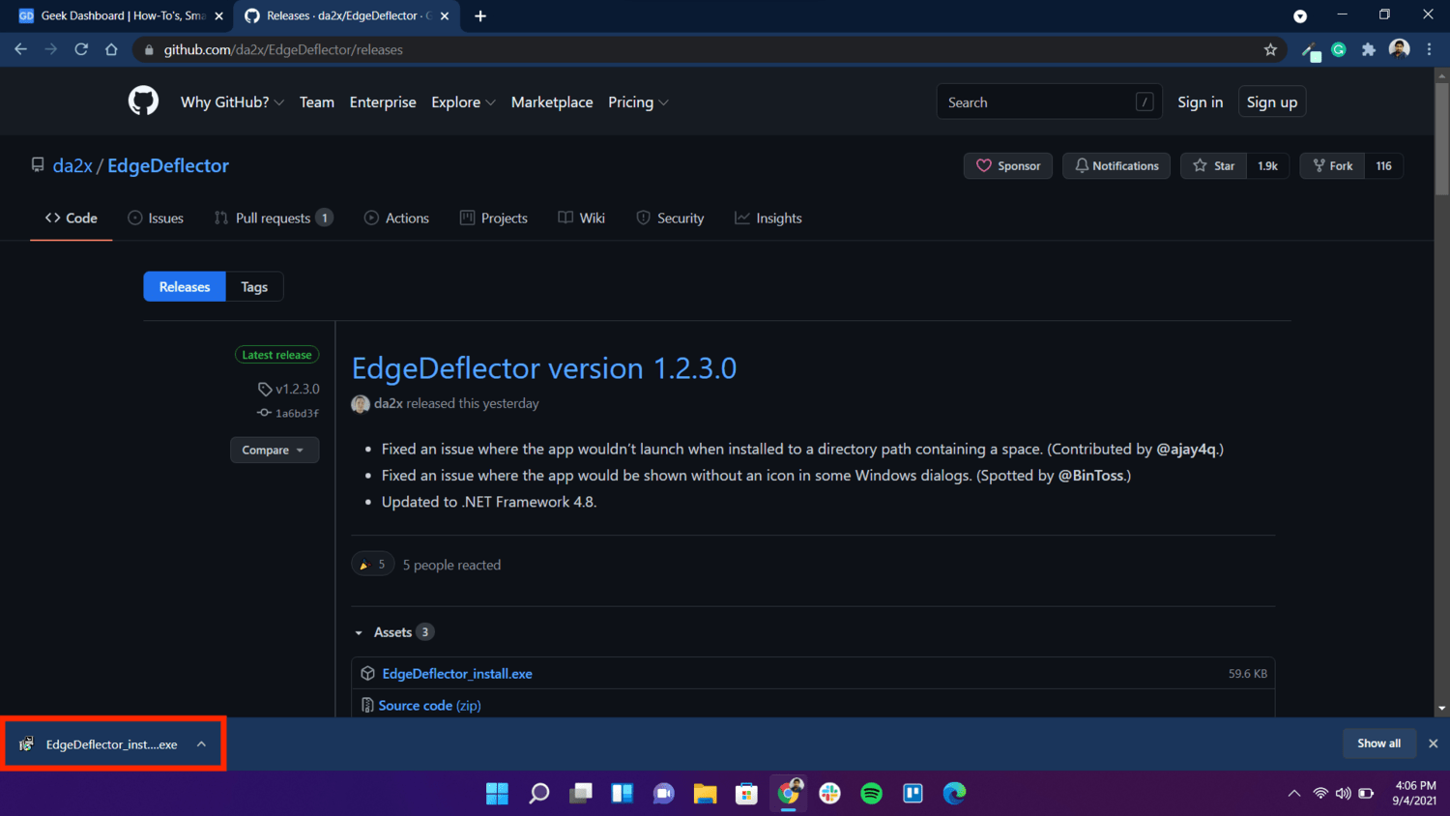Viewport: 1450px width, 816px height.
Task: Switch to the Pull requests tab
Action: (274, 218)
